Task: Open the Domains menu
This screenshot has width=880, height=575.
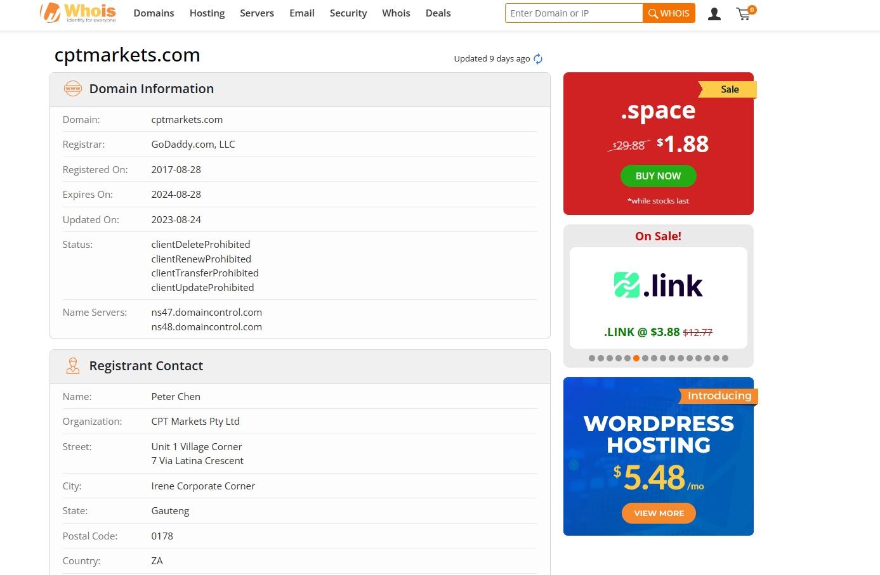Action: [x=154, y=13]
